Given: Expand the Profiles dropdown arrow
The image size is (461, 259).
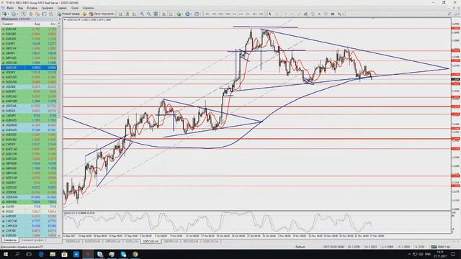Looking at the screenshot, I should pyautogui.click(x=17, y=14).
